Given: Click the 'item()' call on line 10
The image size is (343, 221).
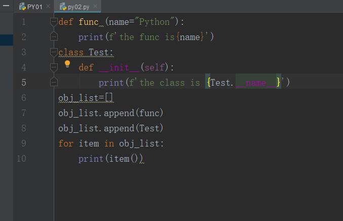Looking at the screenshot, I should (x=124, y=159).
